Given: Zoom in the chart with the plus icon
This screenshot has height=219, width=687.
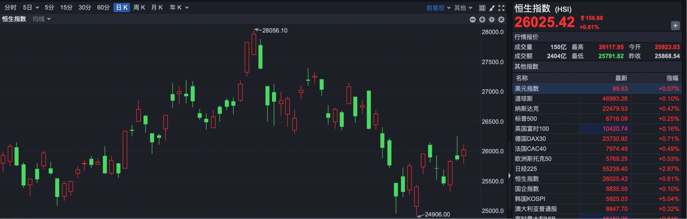Looking at the screenshot, I should 482,20.
